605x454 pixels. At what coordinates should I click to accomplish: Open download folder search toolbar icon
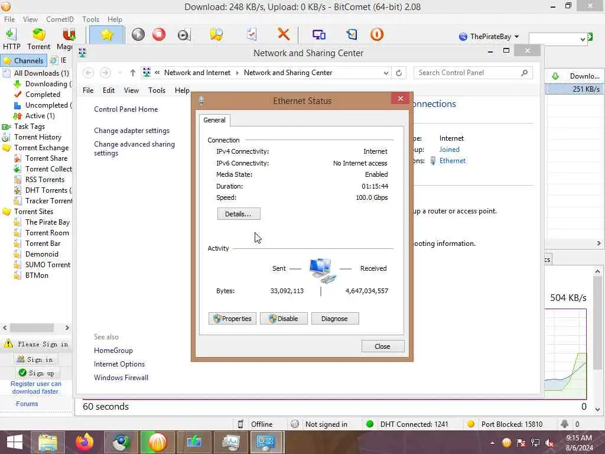(216, 35)
